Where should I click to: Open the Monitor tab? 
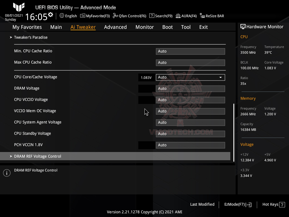[145, 27]
